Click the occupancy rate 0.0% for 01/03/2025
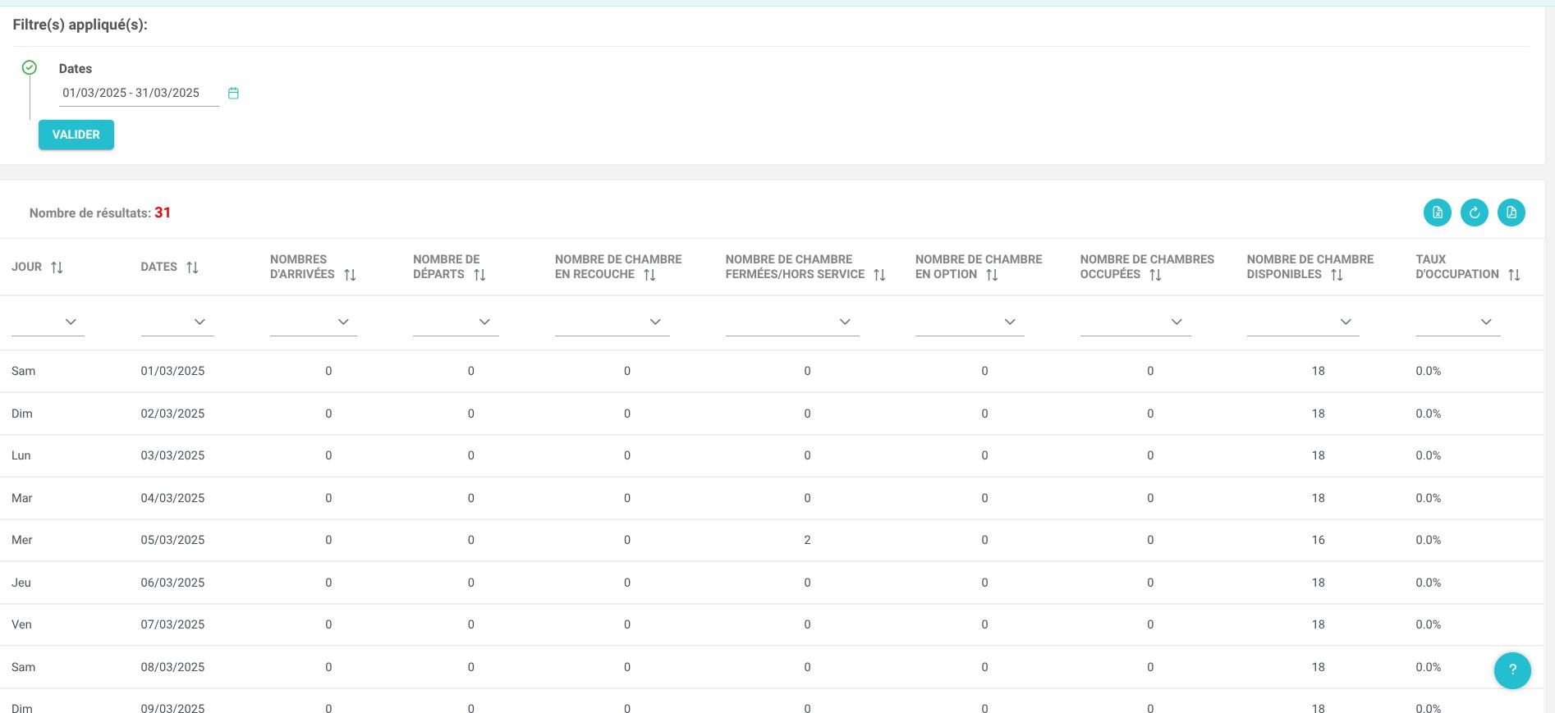This screenshot has height=713, width=1555. coord(1428,371)
